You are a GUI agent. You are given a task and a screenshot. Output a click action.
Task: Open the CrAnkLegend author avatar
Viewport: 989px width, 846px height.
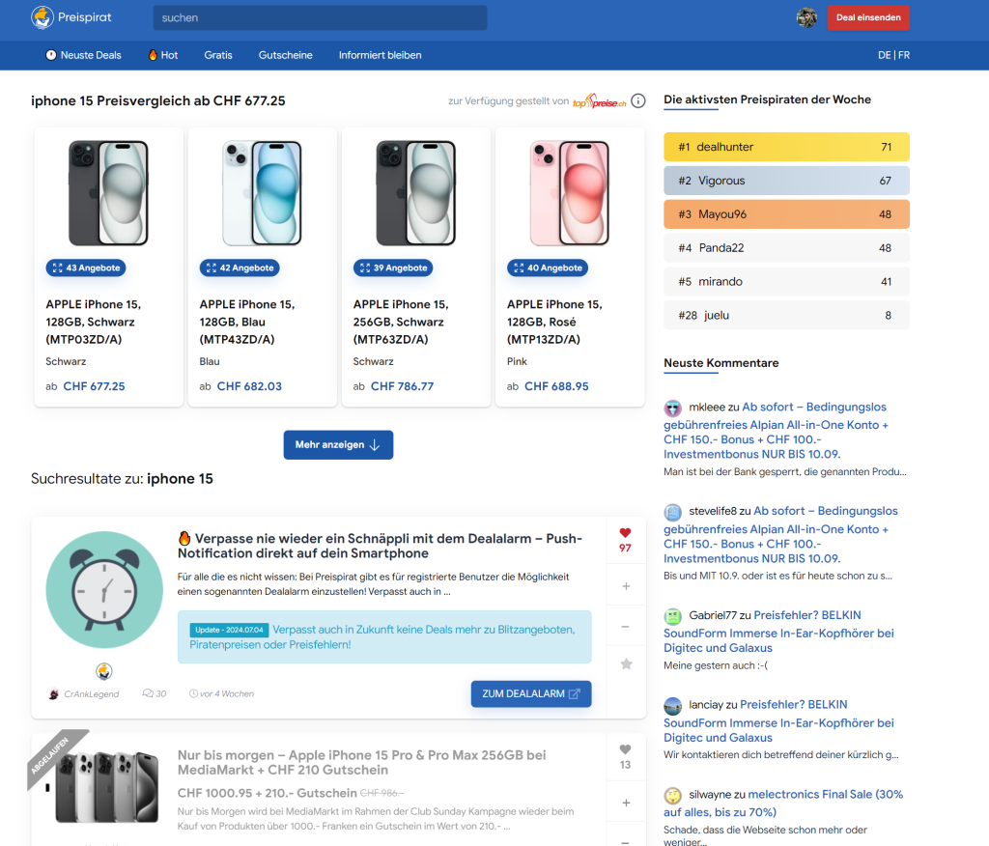pos(54,693)
